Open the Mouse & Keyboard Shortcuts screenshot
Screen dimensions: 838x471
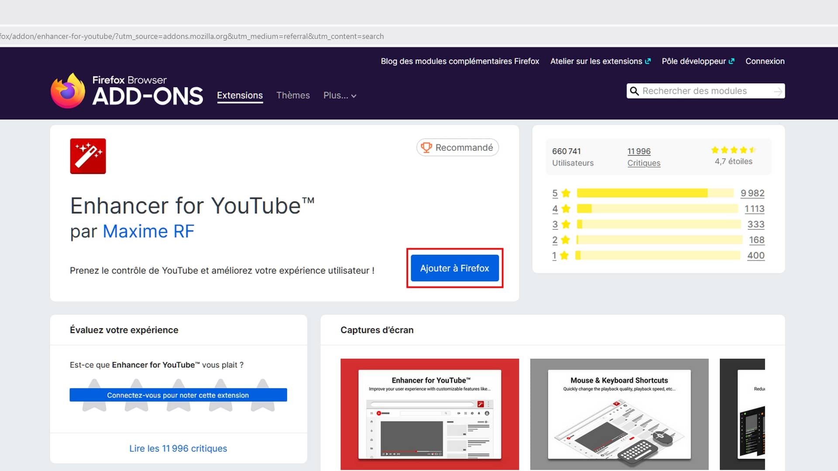pos(619,414)
